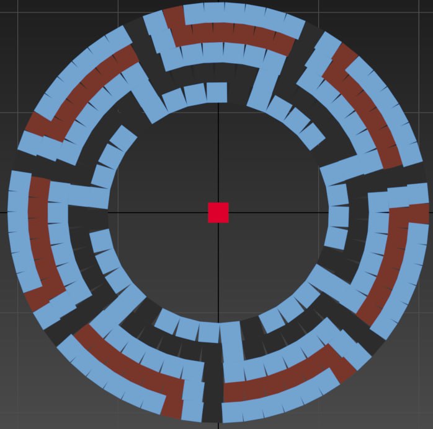Click the brown arc on the ring's left side

tap(39, 235)
